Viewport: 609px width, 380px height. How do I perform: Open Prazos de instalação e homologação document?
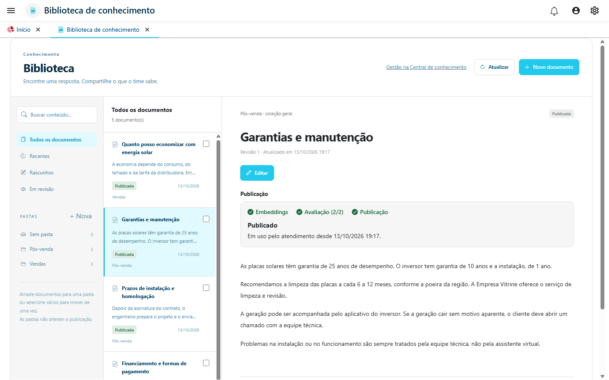[x=159, y=314]
